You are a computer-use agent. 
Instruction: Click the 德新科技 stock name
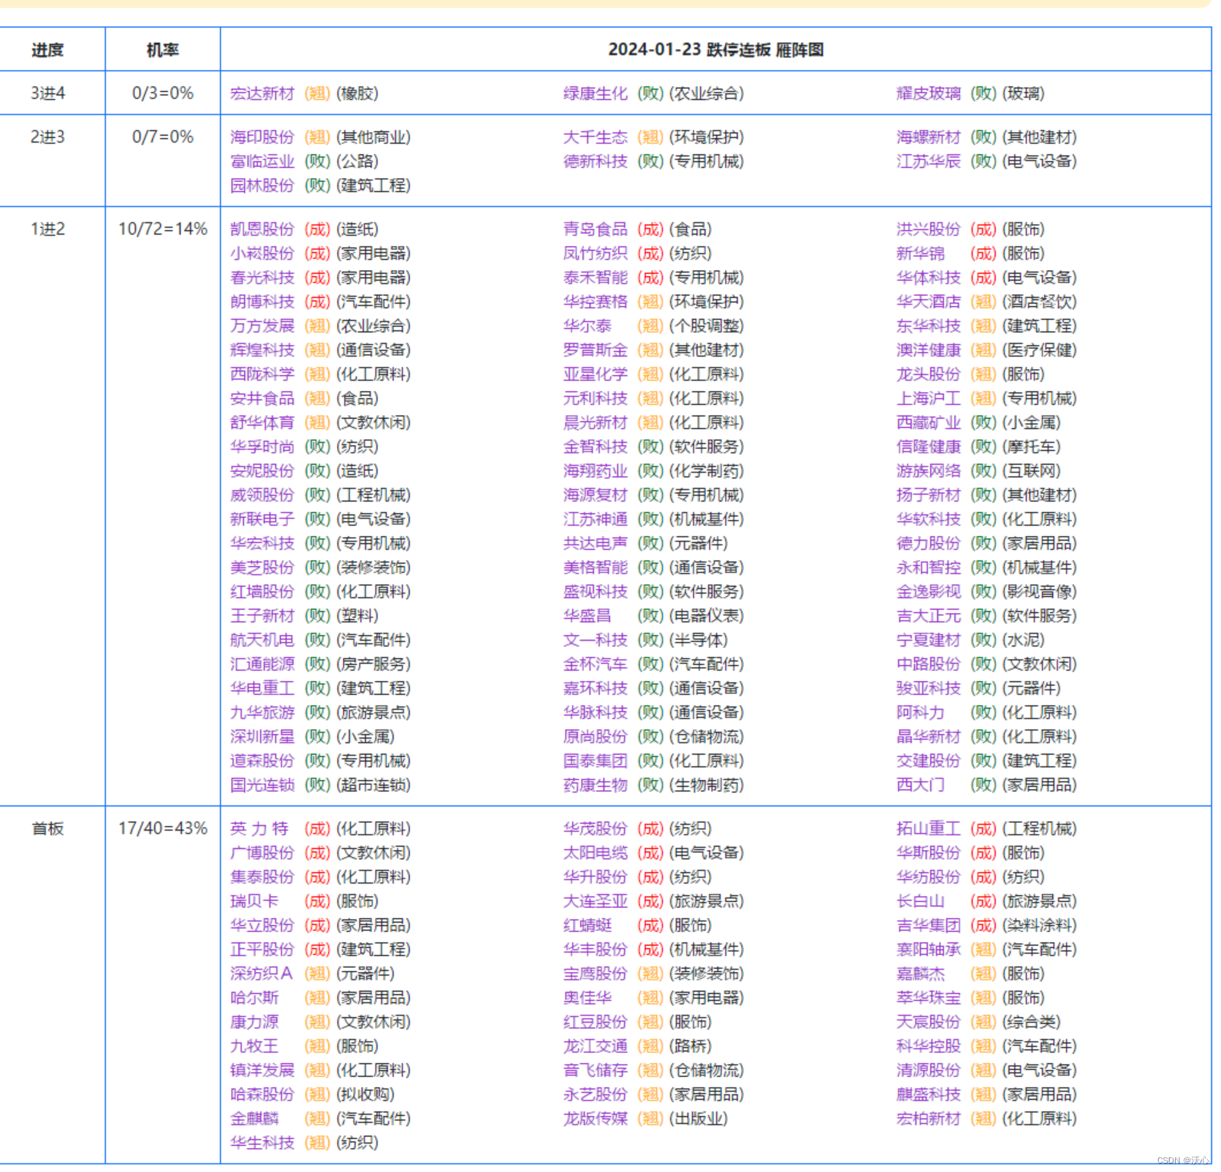pyautogui.click(x=596, y=161)
